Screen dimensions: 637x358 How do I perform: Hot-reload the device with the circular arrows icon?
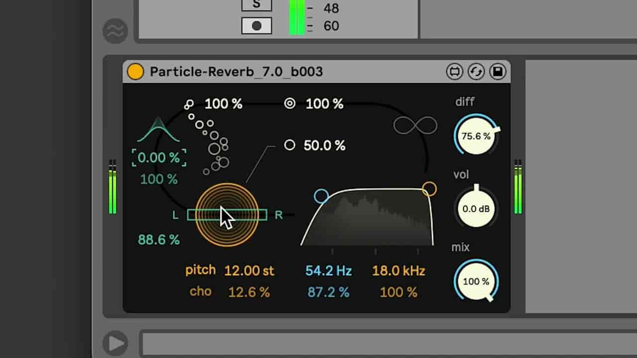tap(476, 72)
